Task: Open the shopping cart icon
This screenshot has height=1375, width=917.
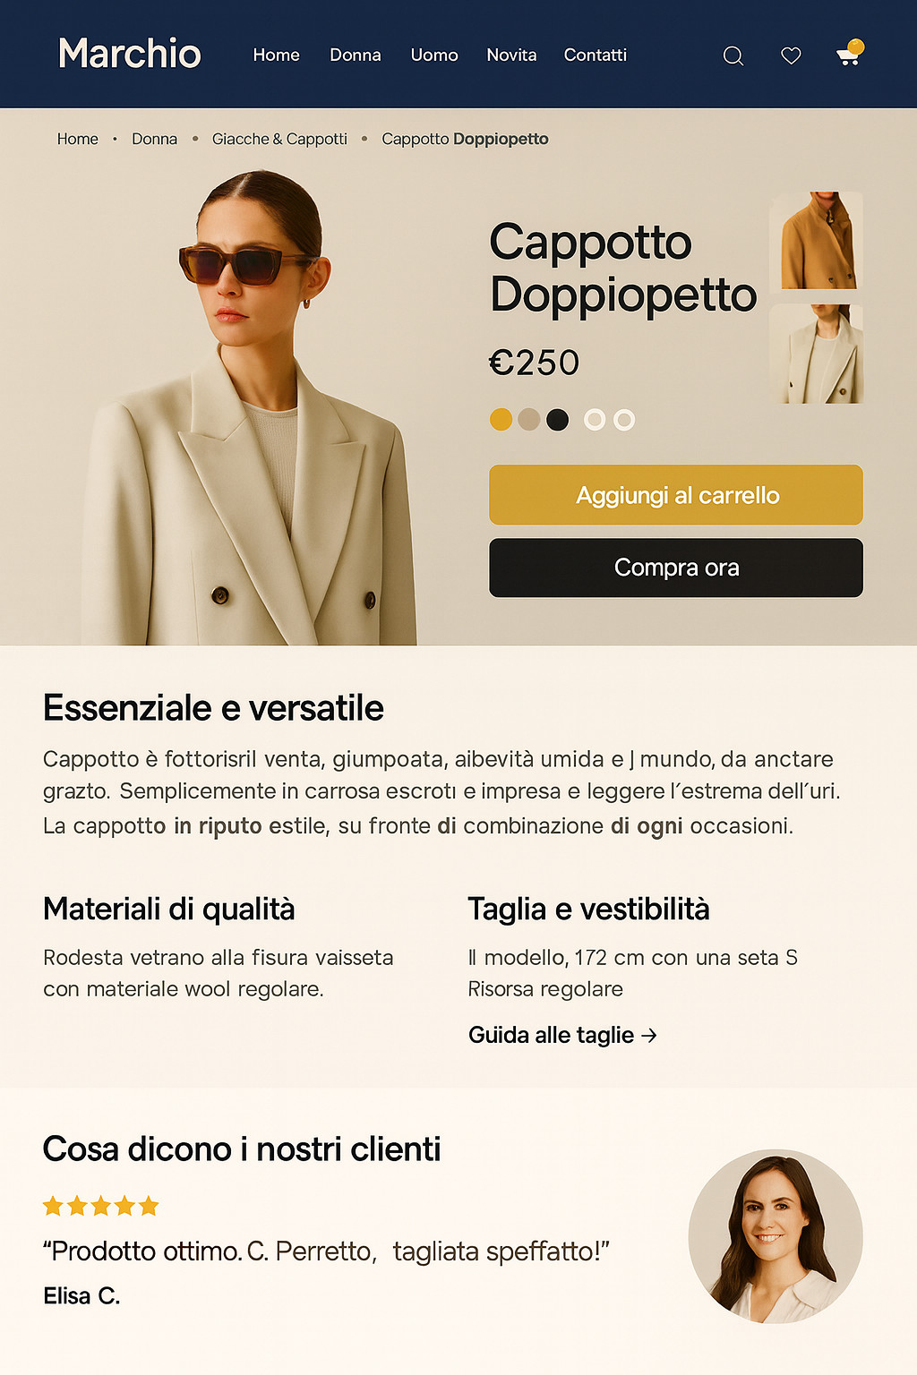Action: click(849, 54)
